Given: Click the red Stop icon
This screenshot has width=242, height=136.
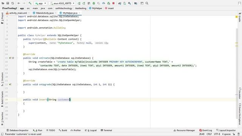Looking at the screenshot, I should click(x=113, y=3).
